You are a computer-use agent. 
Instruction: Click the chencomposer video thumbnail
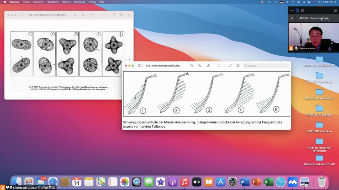pos(314,37)
